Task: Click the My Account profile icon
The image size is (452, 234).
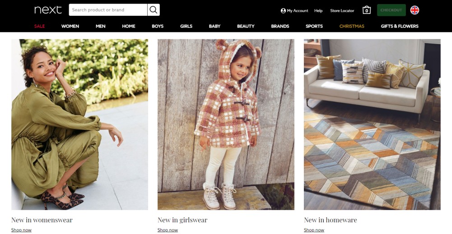Action: pyautogui.click(x=283, y=11)
